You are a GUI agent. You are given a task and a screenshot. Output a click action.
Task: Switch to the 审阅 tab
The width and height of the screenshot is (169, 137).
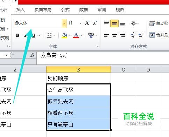102,10
